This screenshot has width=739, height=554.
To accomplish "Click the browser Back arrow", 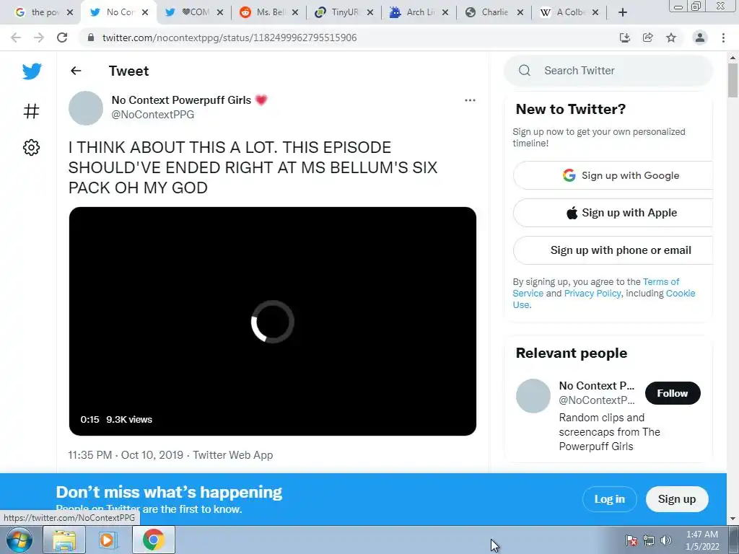I will click(16, 38).
